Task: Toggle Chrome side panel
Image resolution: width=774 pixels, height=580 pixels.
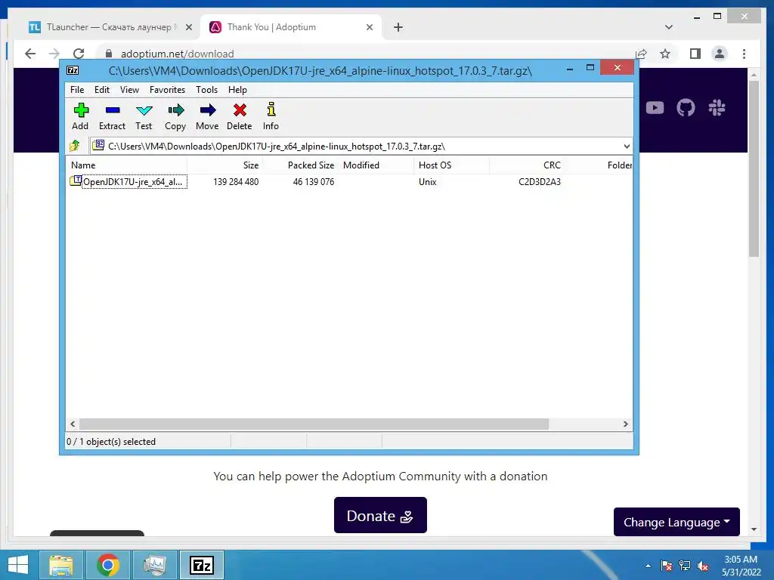Action: [695, 54]
